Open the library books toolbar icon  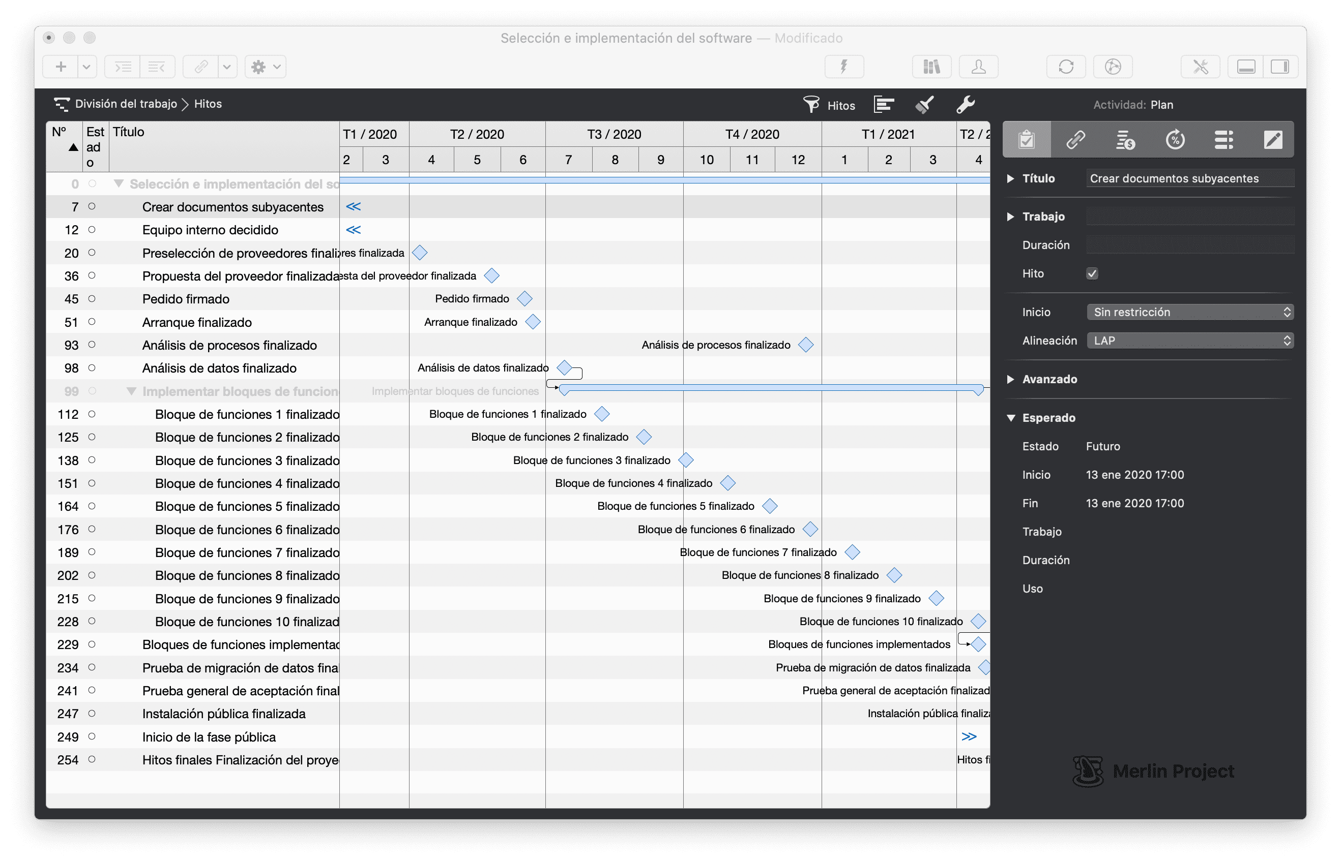click(931, 67)
